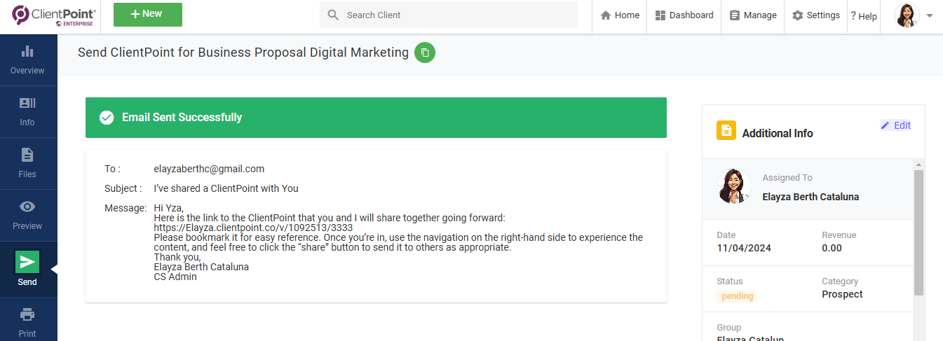Image resolution: width=943 pixels, height=341 pixels.
Task: Open the Manage menu
Action: 753,15
